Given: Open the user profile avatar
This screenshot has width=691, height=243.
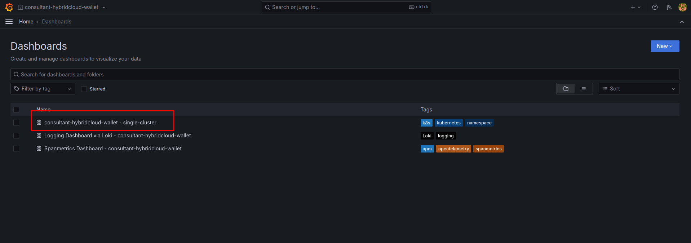Looking at the screenshot, I should click(682, 7).
